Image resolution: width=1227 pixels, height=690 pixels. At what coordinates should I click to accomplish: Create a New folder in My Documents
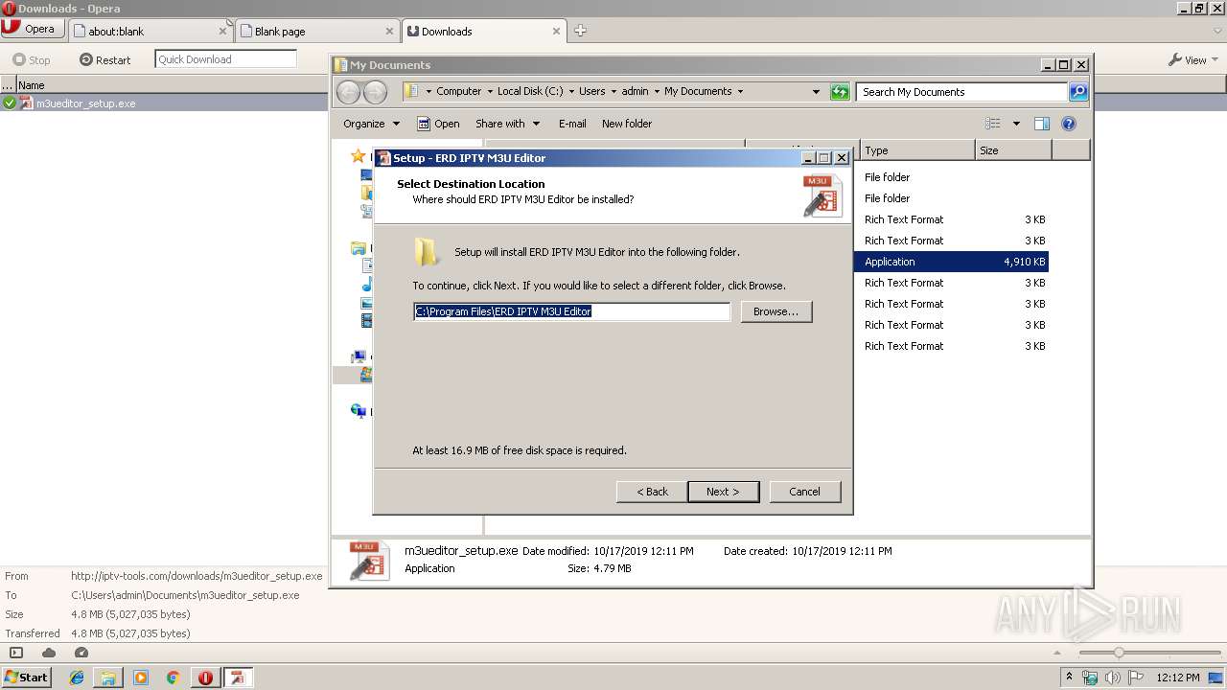[x=627, y=124]
